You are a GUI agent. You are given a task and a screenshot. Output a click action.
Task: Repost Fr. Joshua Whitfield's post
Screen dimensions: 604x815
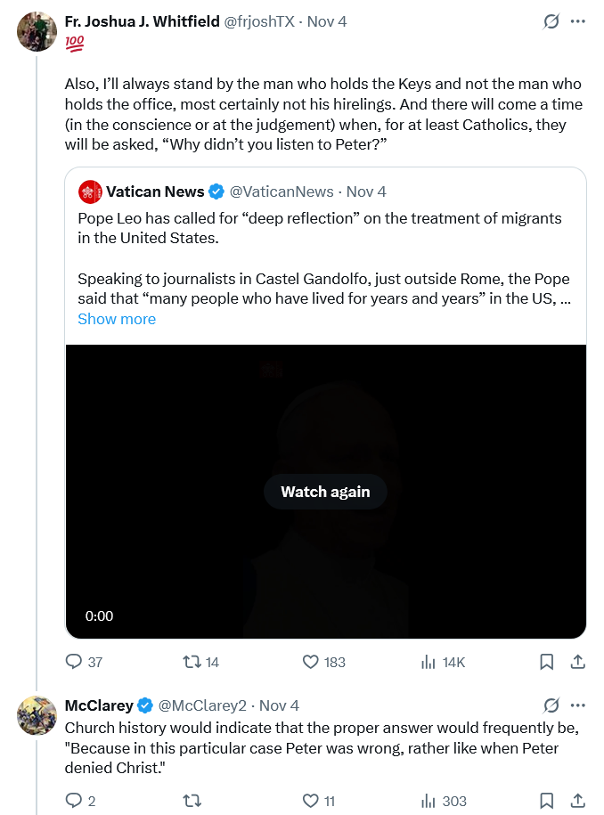(191, 662)
